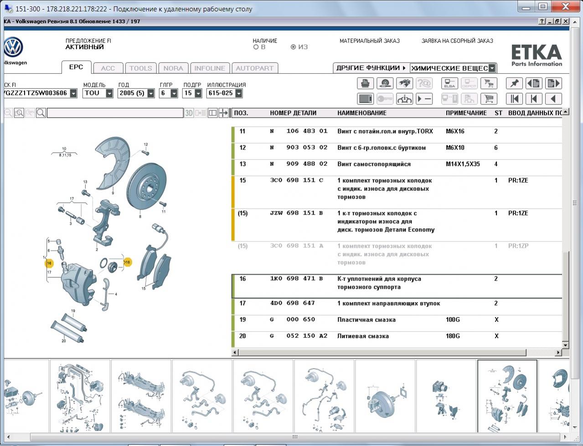
Task: Click the plain left arrow navigation icon
Action: [x=553, y=98]
